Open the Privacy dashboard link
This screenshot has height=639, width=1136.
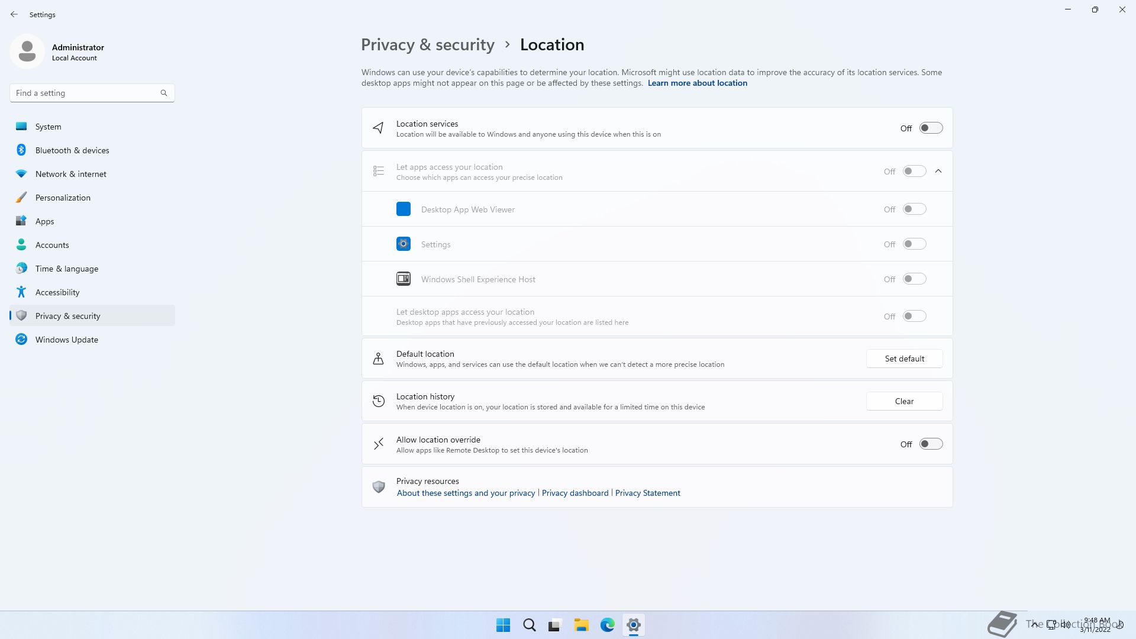pos(575,493)
